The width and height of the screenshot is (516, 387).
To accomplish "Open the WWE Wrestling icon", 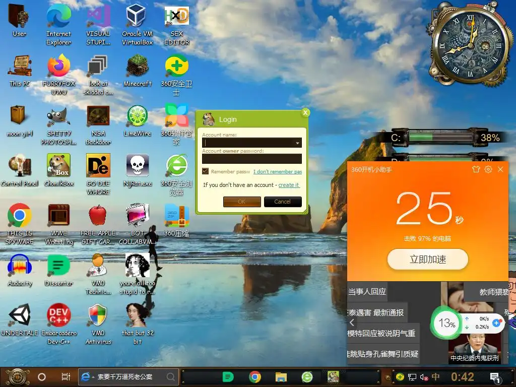I will [58, 224].
